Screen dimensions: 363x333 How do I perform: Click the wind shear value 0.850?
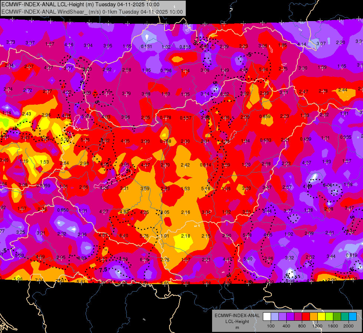(x=63, y=210)
